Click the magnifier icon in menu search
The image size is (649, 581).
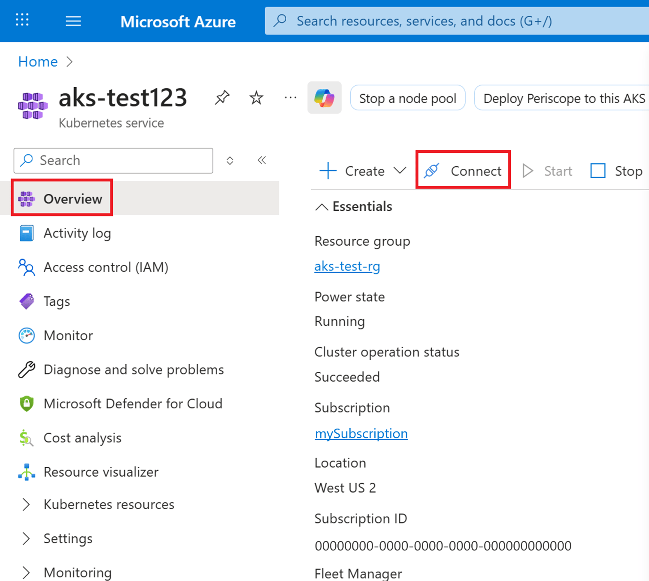(x=27, y=160)
